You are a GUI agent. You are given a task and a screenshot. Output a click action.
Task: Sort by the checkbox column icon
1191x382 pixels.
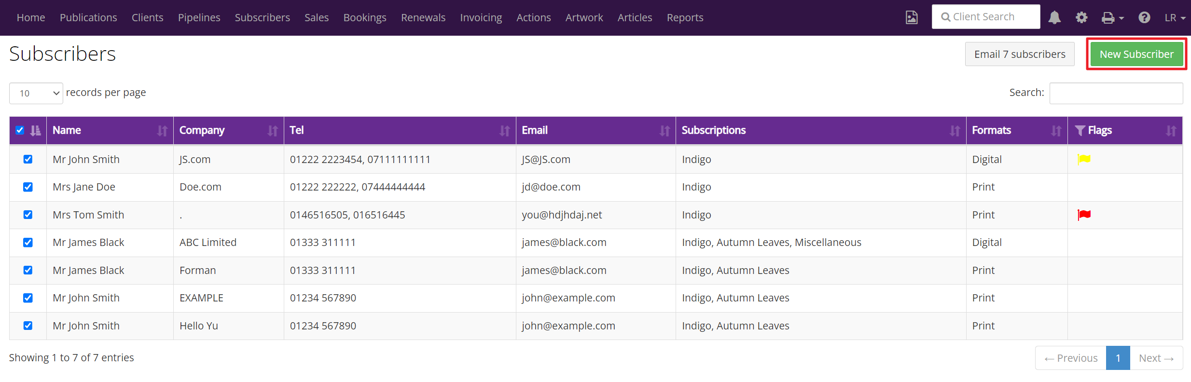coord(36,130)
